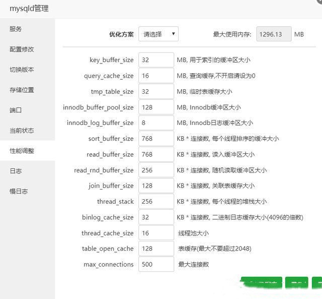Click the key_buffer_size label
Screen dimensions: 322x299
click(112, 60)
